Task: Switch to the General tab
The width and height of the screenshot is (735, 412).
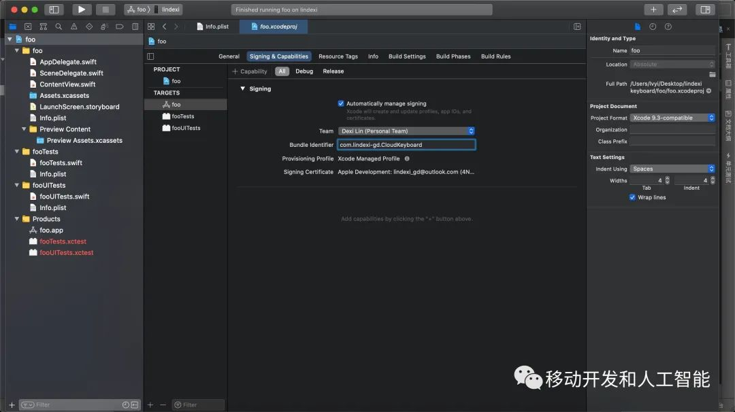Action: pyautogui.click(x=229, y=56)
